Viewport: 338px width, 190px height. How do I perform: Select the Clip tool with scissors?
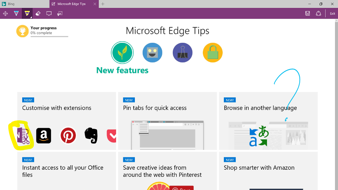coord(60,14)
